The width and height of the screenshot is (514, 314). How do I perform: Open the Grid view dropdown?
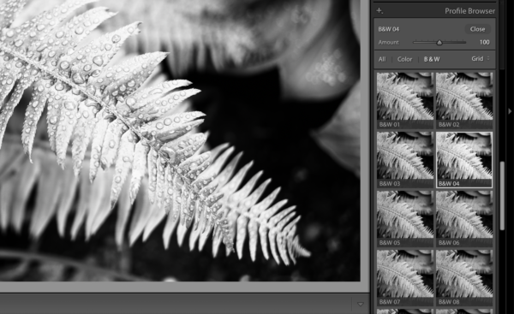click(x=481, y=59)
